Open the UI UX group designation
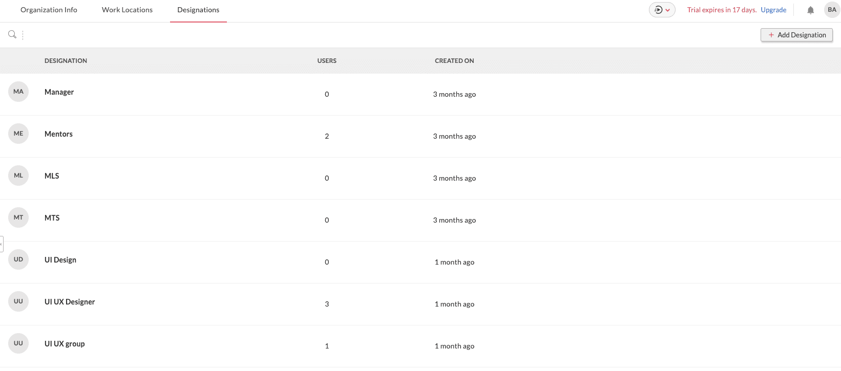 [x=65, y=344]
